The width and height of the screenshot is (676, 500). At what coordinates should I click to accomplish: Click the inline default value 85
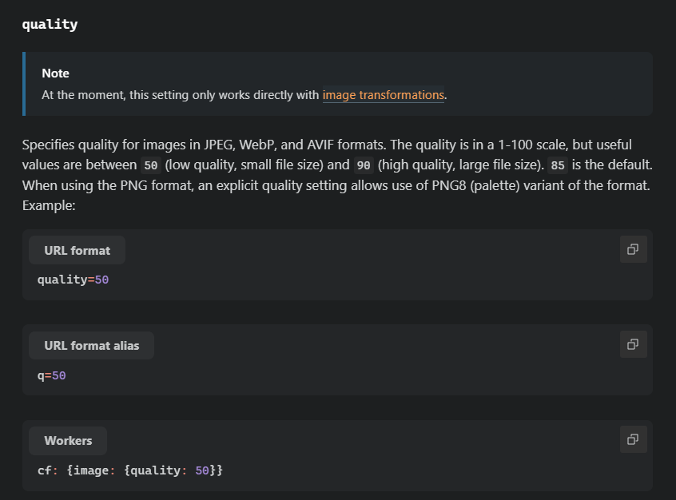558,165
